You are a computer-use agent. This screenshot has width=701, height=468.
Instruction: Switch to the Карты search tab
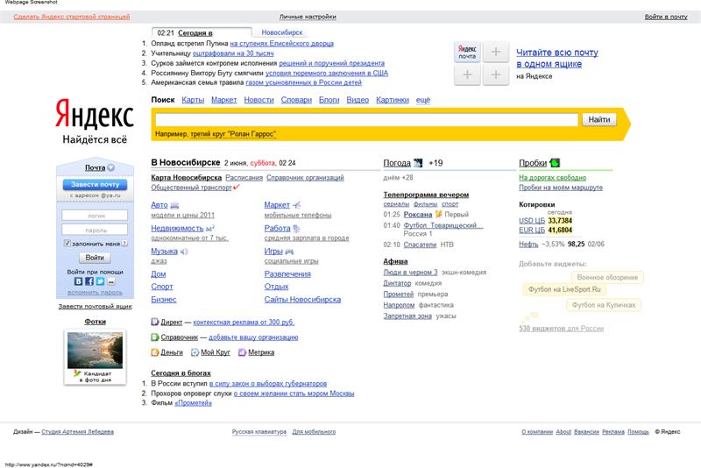click(193, 100)
